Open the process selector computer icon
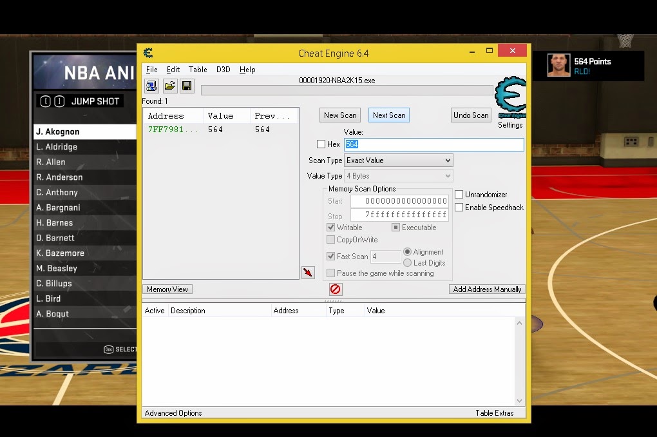 tap(151, 86)
